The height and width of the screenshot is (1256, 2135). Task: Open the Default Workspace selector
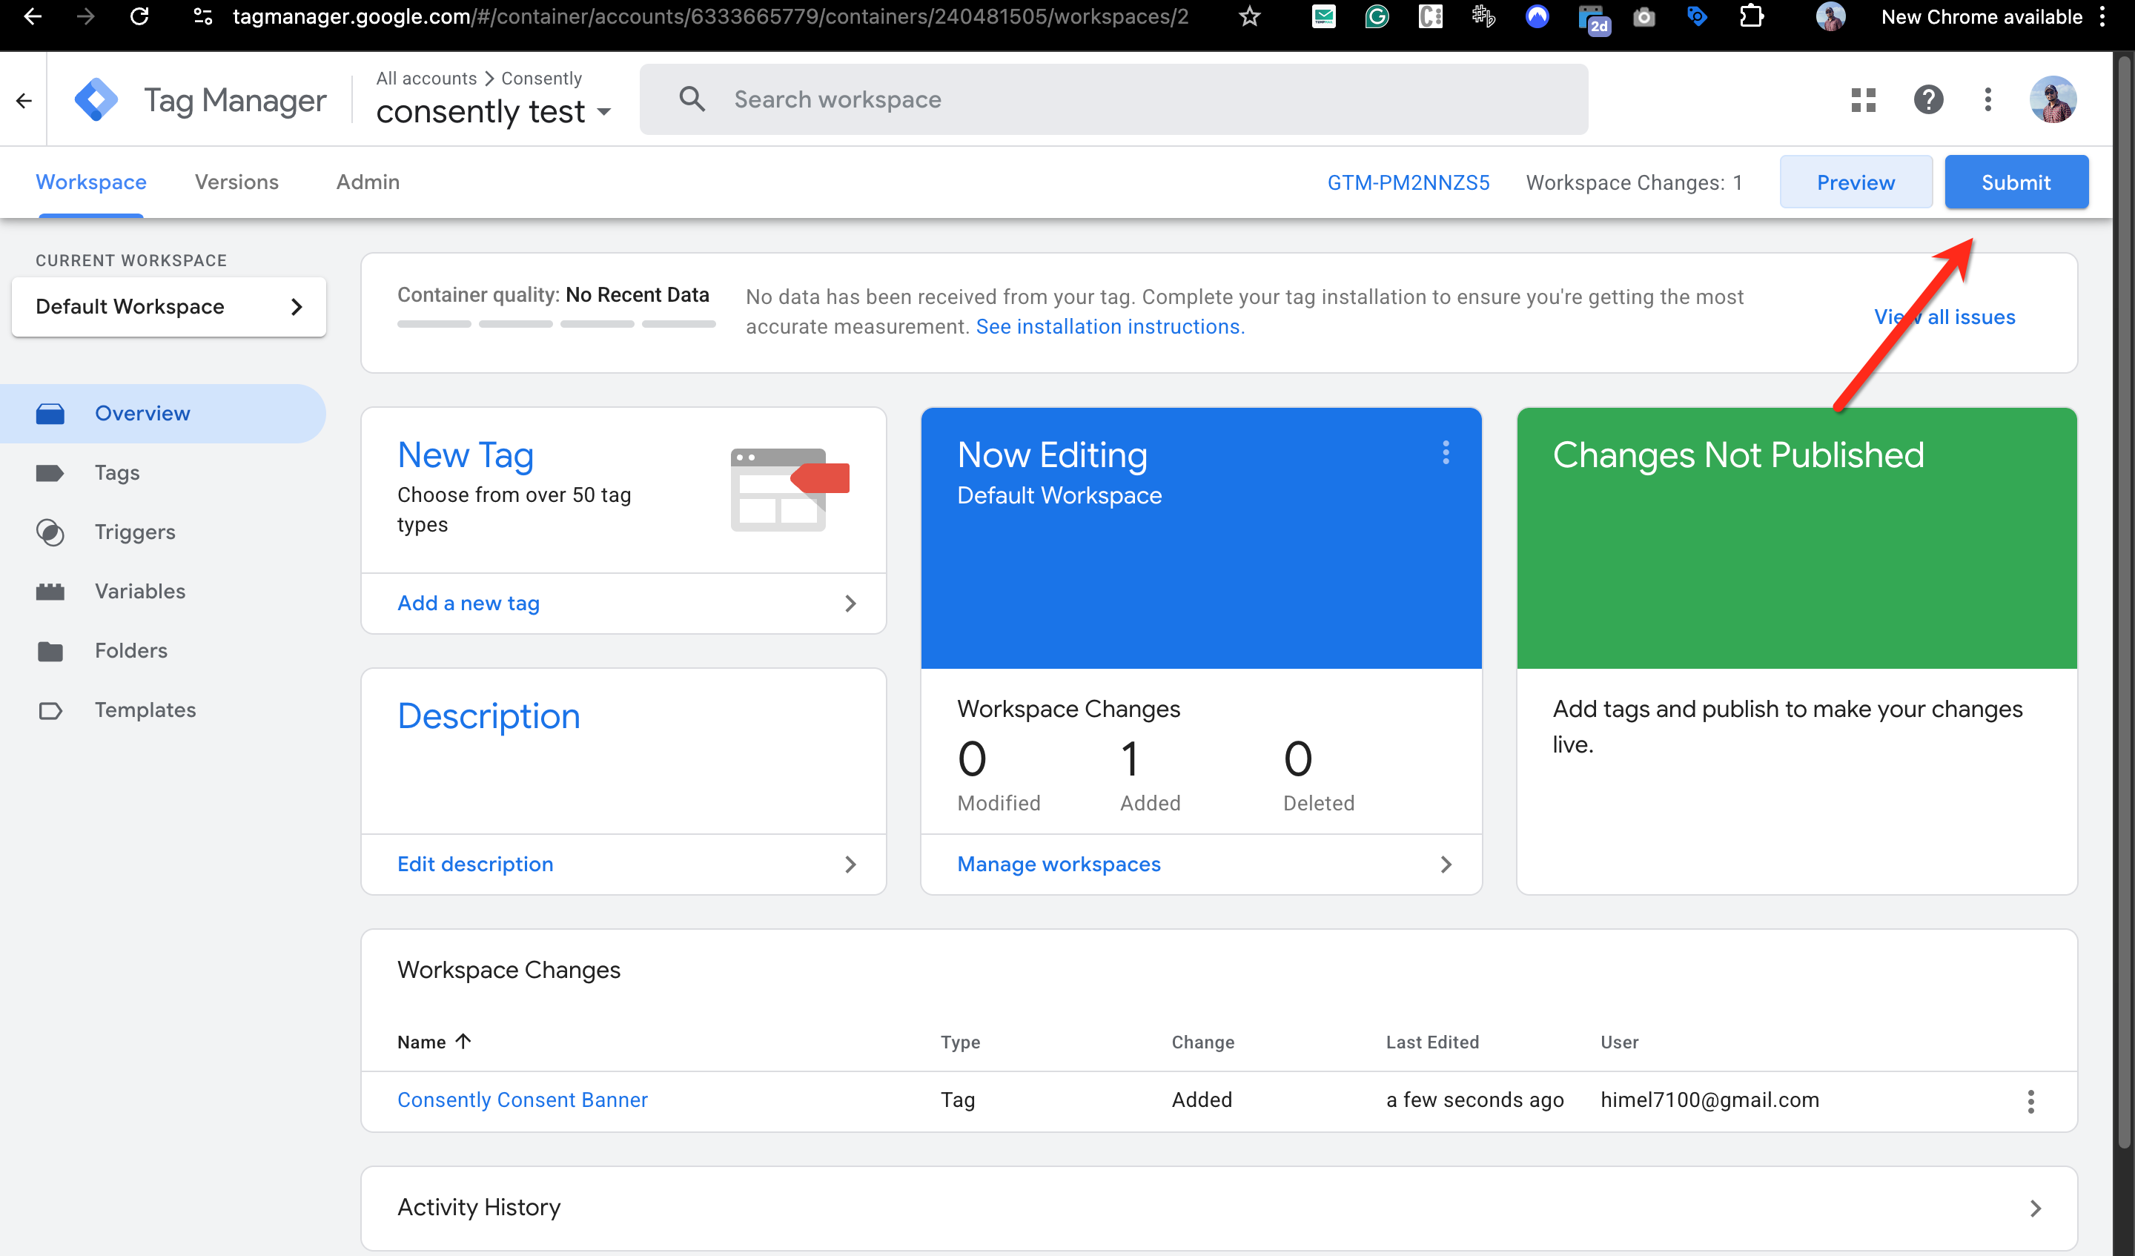(168, 307)
